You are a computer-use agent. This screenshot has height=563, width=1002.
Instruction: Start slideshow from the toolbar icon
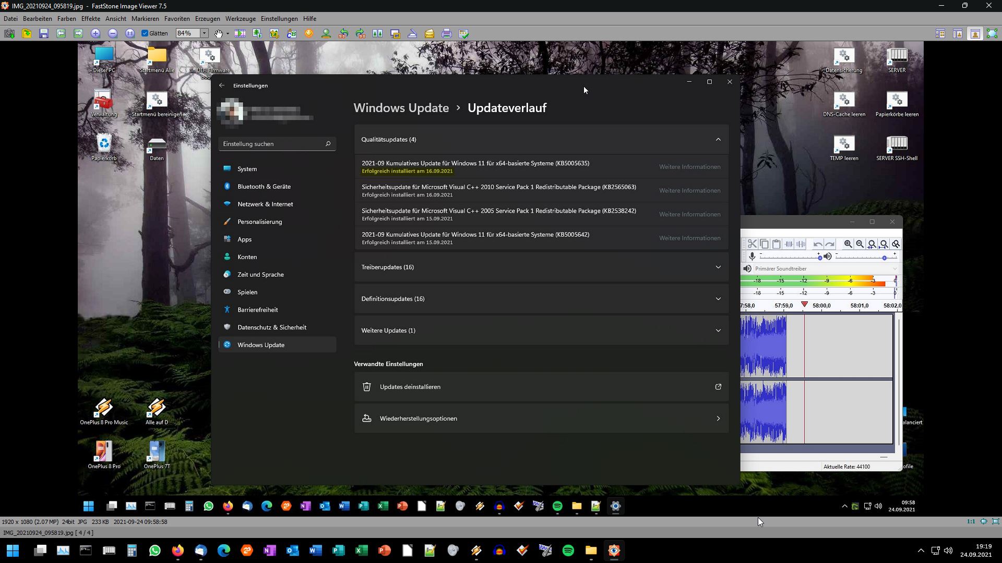point(240,33)
